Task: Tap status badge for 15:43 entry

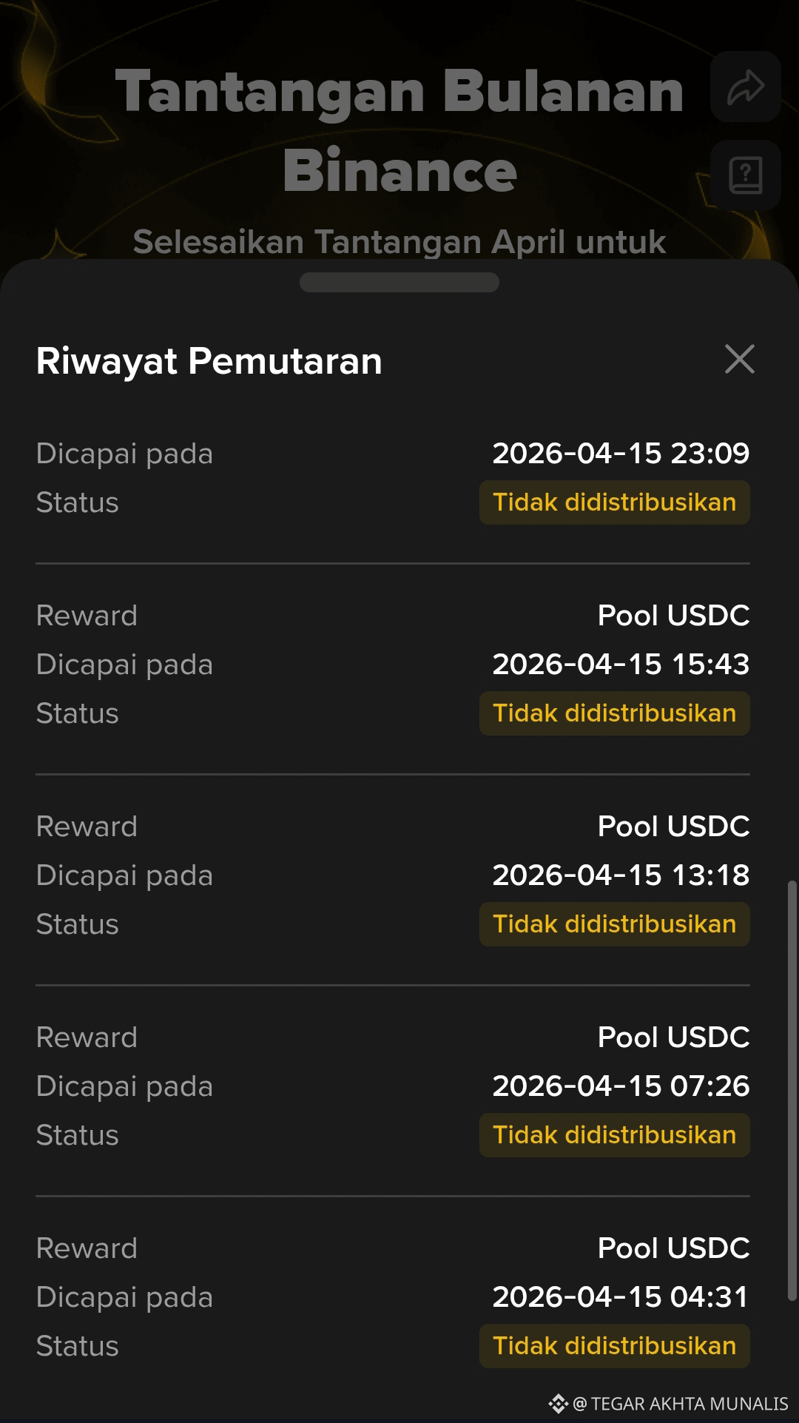Action: (615, 713)
